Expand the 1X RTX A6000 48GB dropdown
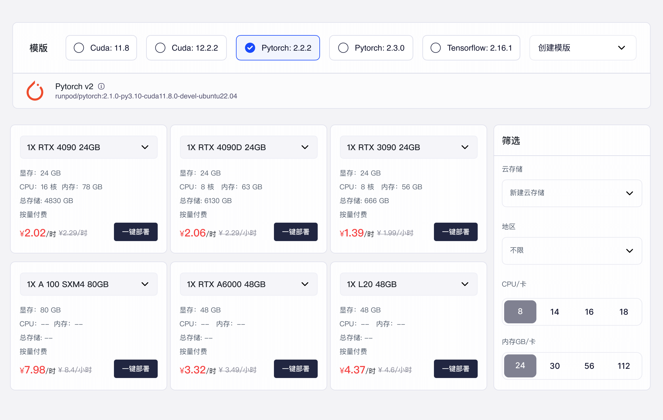Screen dimensions: 663x420 [249, 284]
